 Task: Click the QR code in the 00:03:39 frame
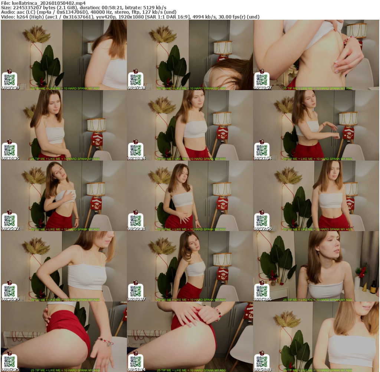point(10,79)
